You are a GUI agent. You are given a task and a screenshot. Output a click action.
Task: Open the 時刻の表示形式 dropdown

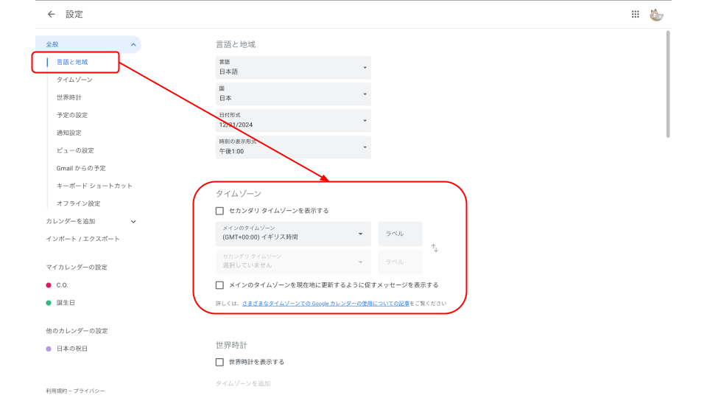point(293,147)
